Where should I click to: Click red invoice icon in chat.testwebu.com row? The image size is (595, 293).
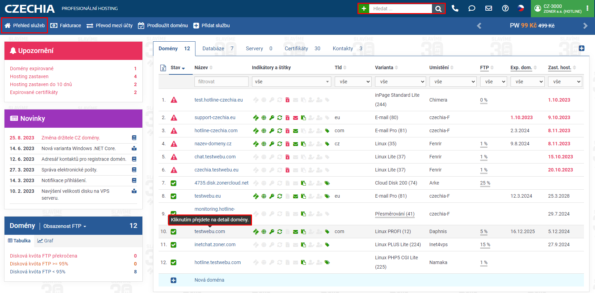[288, 157]
